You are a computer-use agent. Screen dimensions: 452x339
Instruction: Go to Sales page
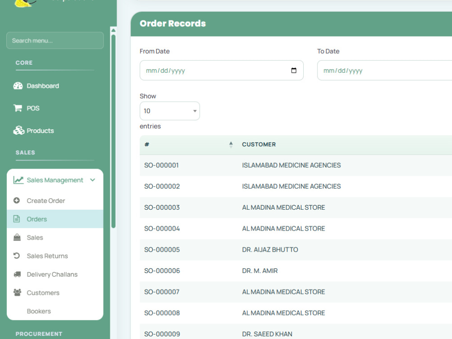35,238
